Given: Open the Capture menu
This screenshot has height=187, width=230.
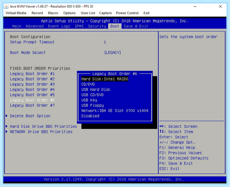Looking at the screenshot, I should (105, 13).
